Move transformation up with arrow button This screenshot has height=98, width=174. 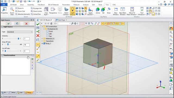point(32,65)
